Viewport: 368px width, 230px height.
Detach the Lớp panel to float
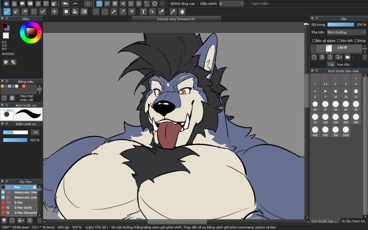pyautogui.click(x=317, y=18)
